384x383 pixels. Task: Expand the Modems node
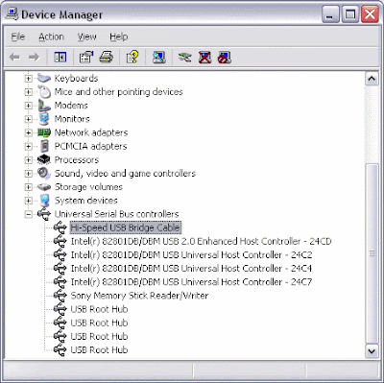(29, 106)
